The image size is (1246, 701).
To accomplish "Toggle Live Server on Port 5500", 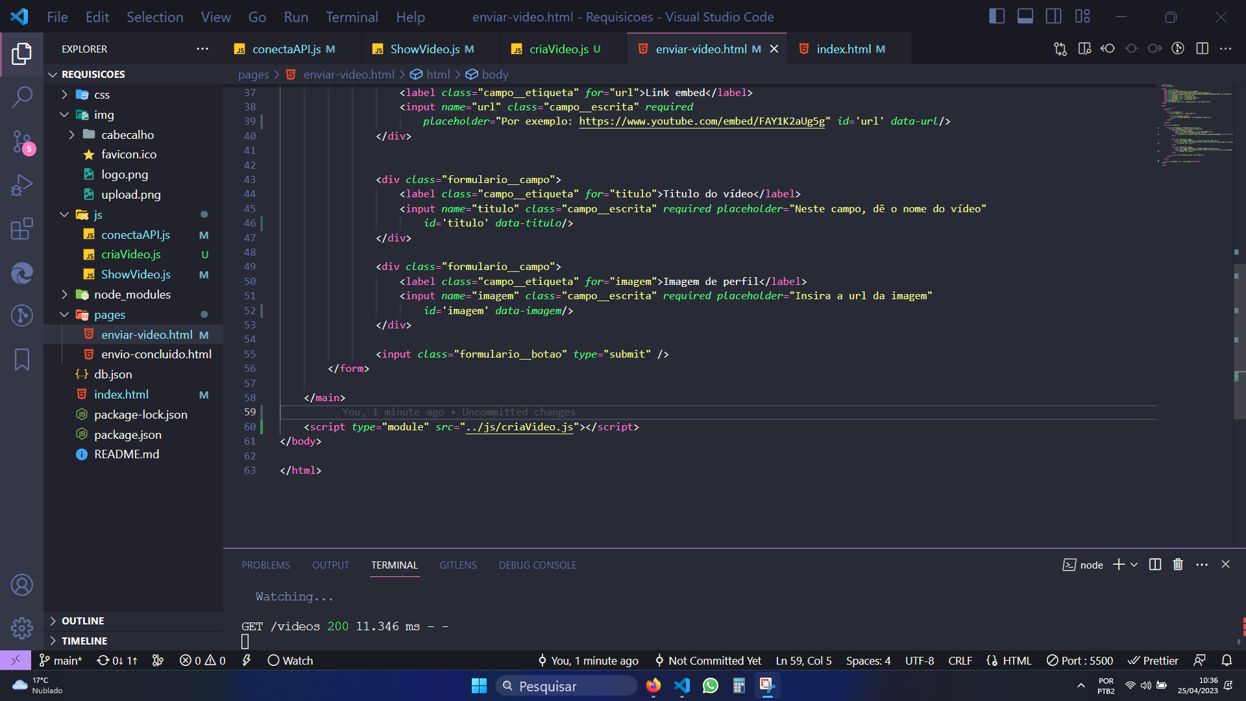I will point(1079,660).
